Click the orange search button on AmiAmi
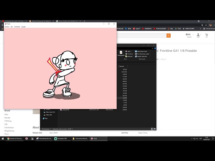Image resolution: width=215 pixels, height=161 pixels. (x=169, y=36)
